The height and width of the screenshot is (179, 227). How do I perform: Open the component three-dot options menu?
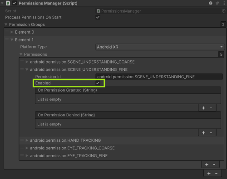click(224, 3)
